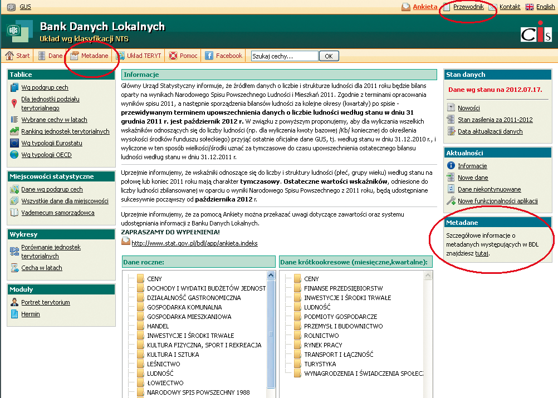Click the Ankieta envelope icon
The width and height of the screenshot is (558, 398).
406,7
